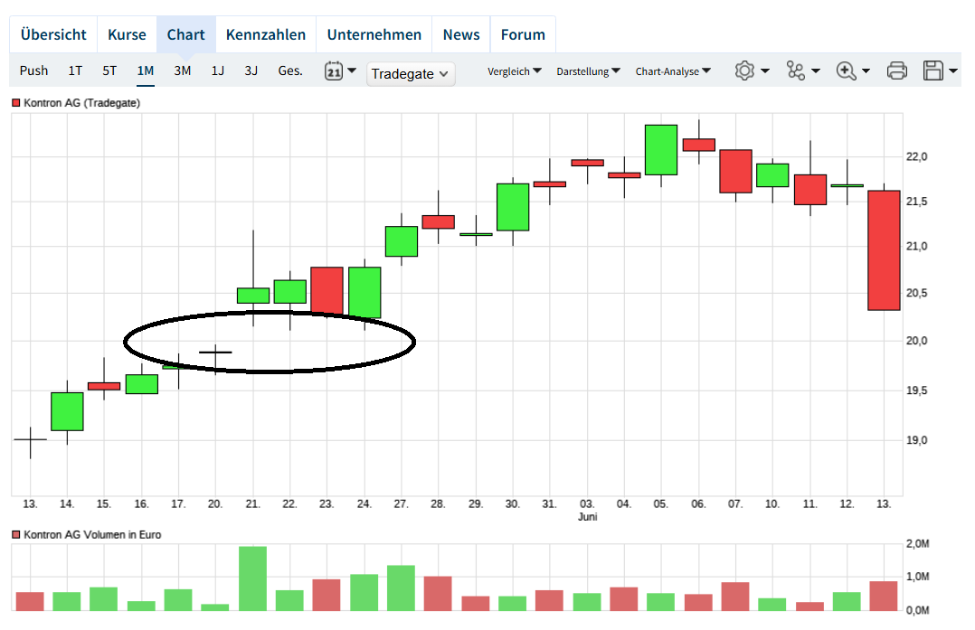Open the Darstellung dropdown menu

(588, 71)
